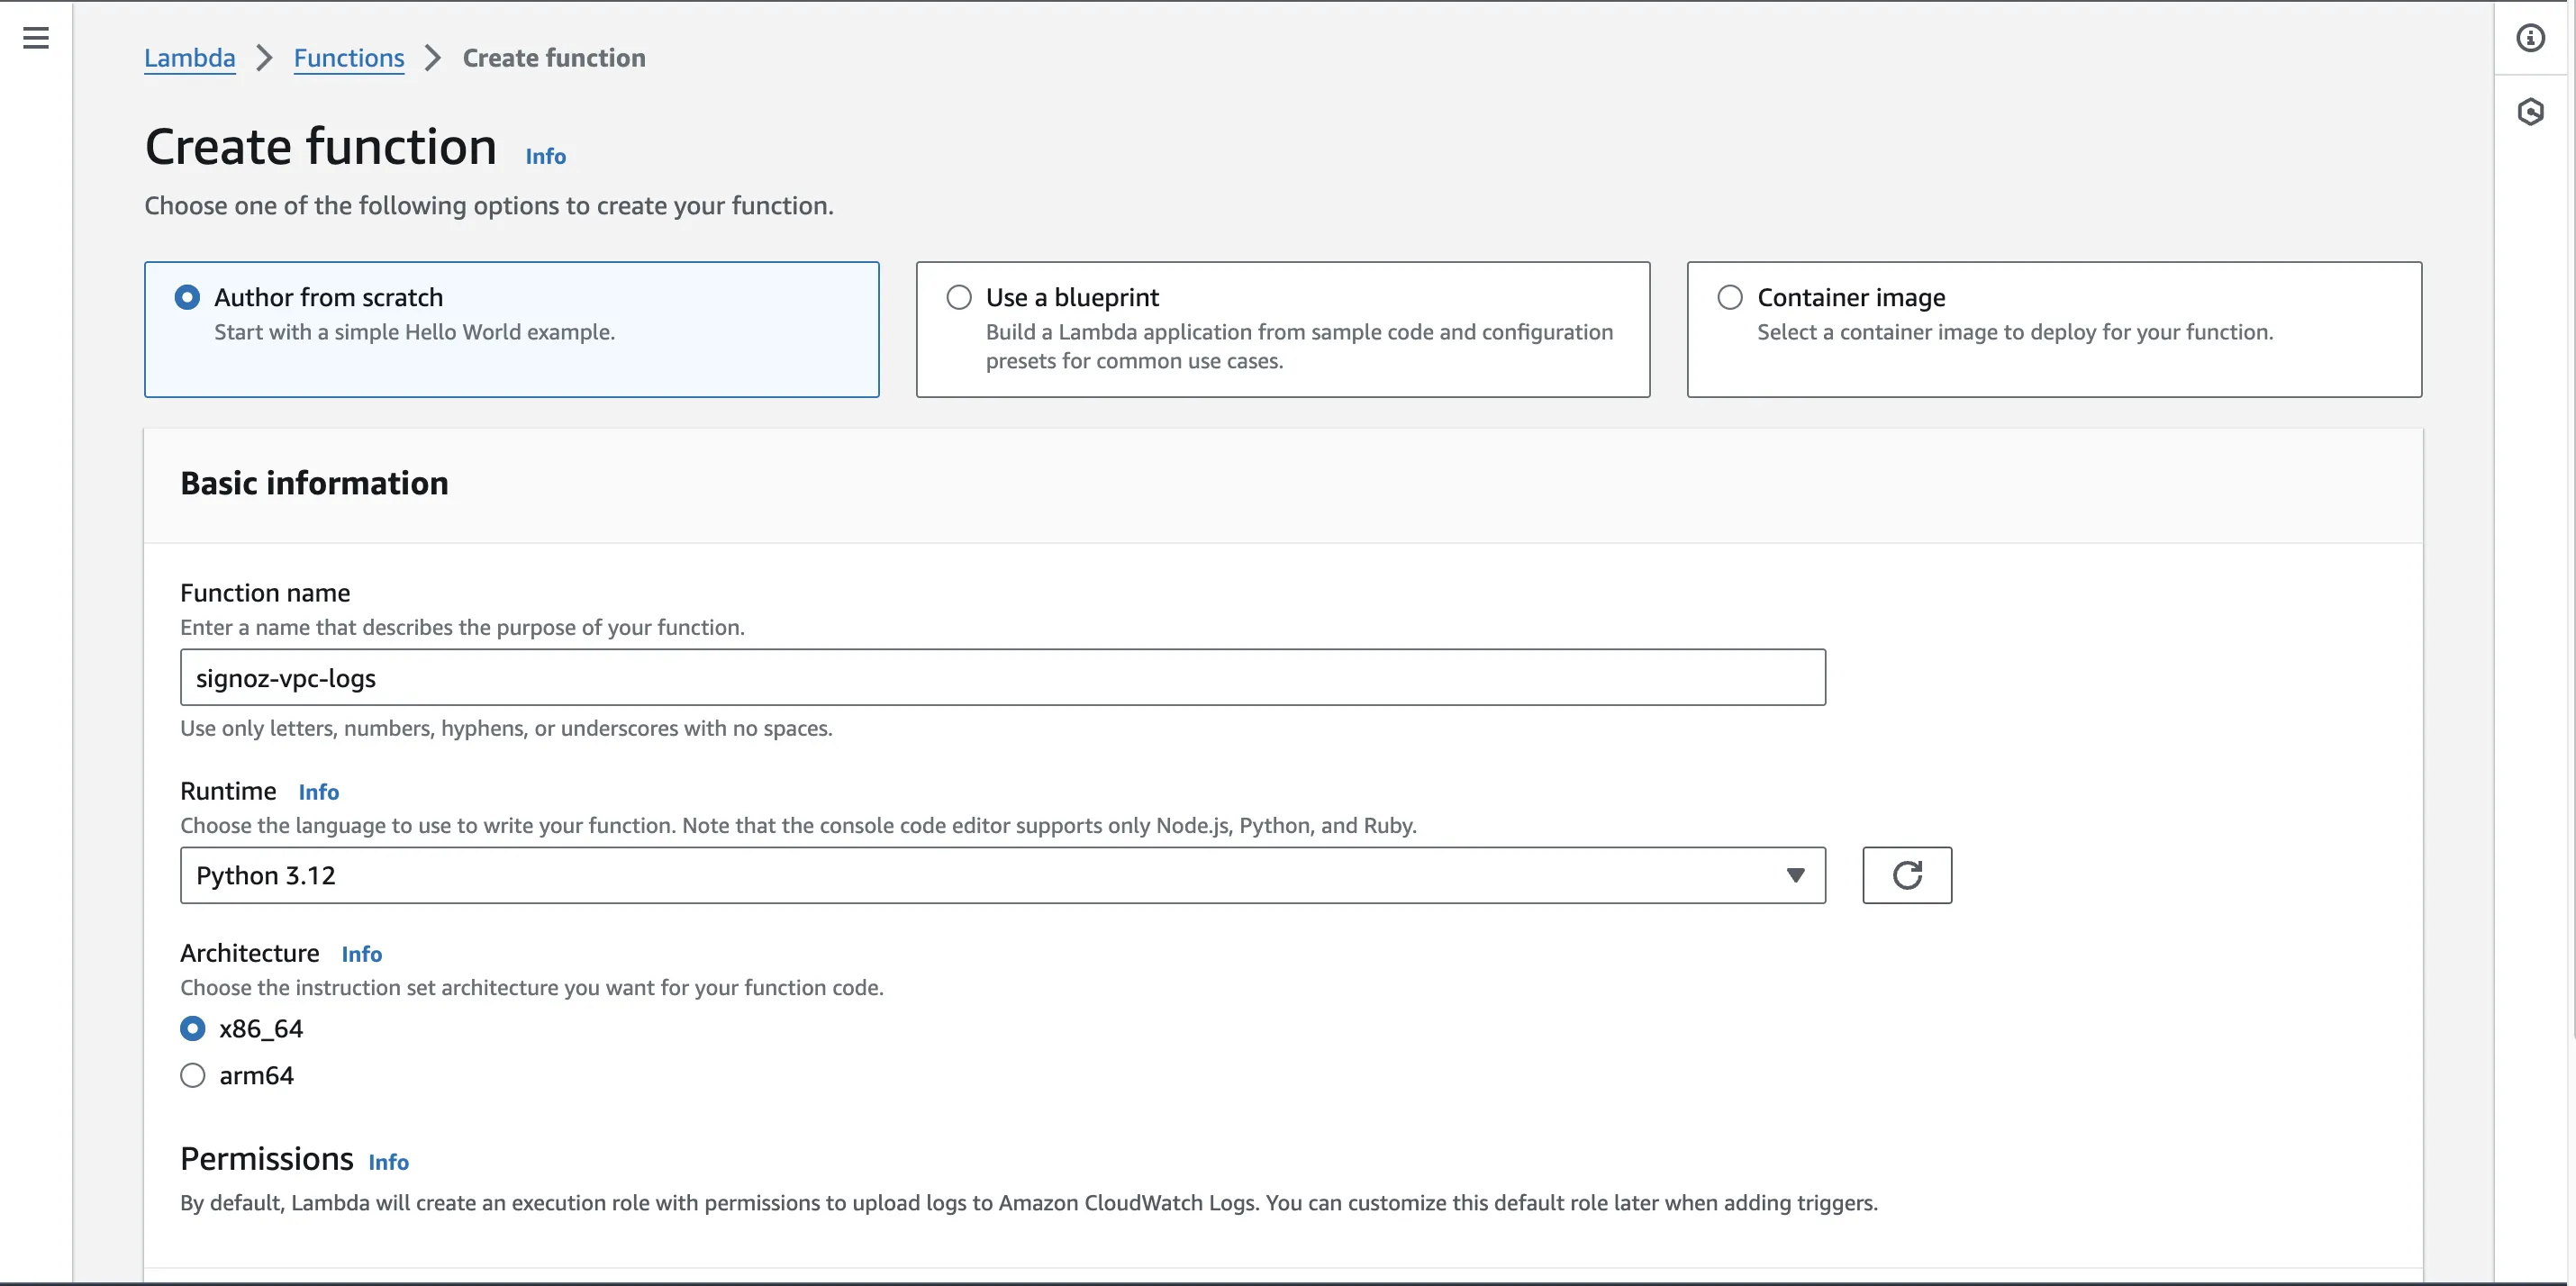Go to Lambda breadcrumb link

pyautogui.click(x=190, y=58)
